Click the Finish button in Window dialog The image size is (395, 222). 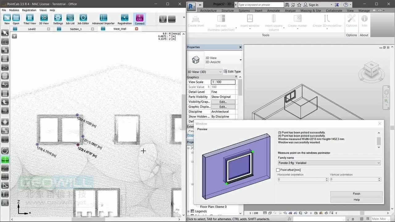coord(356,194)
